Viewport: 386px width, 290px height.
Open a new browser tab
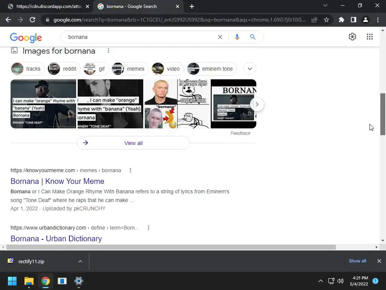(192, 7)
